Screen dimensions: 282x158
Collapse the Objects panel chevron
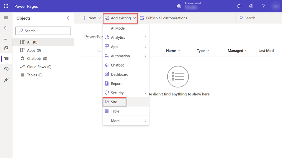68,18
